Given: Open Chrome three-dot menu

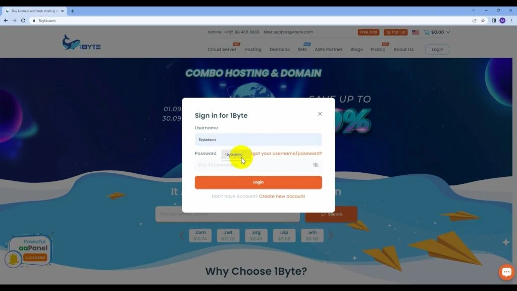Looking at the screenshot, I should (511, 20).
